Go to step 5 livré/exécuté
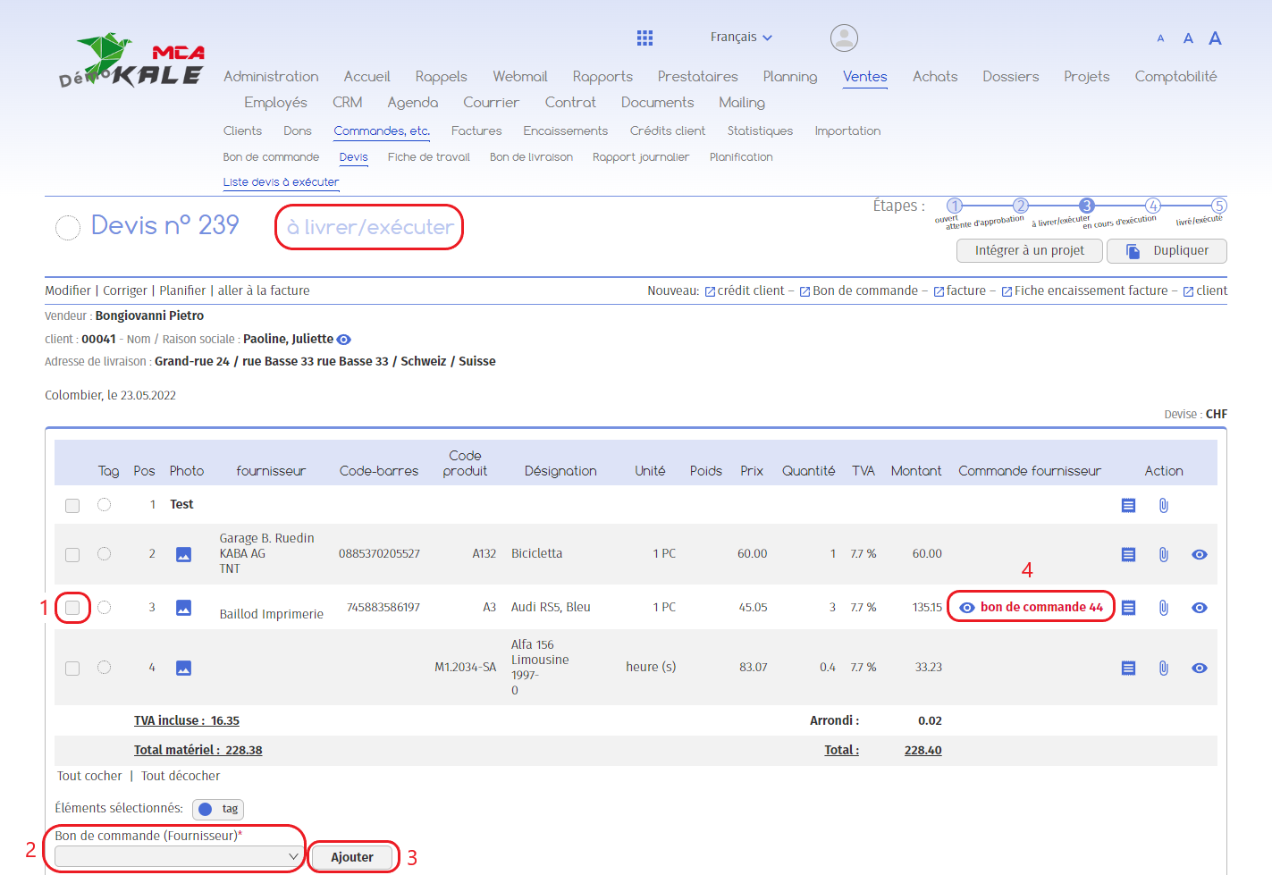The height and width of the screenshot is (875, 1272). [1218, 206]
